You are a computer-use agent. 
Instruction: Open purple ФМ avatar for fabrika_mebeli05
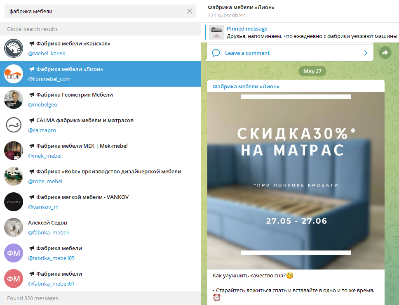14,253
